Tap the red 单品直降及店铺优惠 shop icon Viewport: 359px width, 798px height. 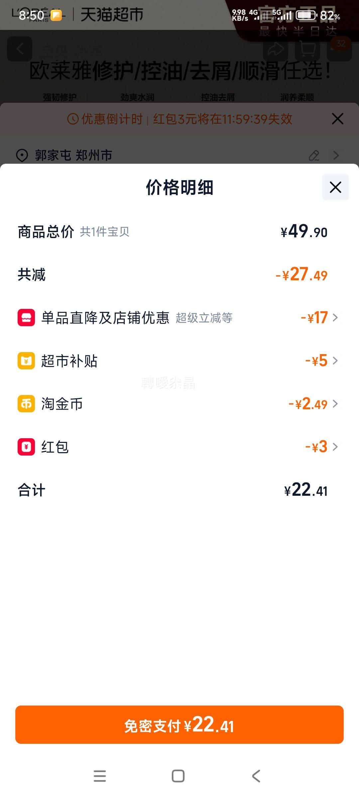click(26, 318)
